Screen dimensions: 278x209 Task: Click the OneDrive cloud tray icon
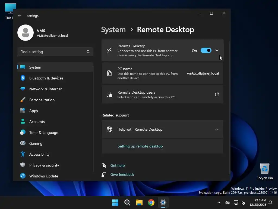coord(228,202)
